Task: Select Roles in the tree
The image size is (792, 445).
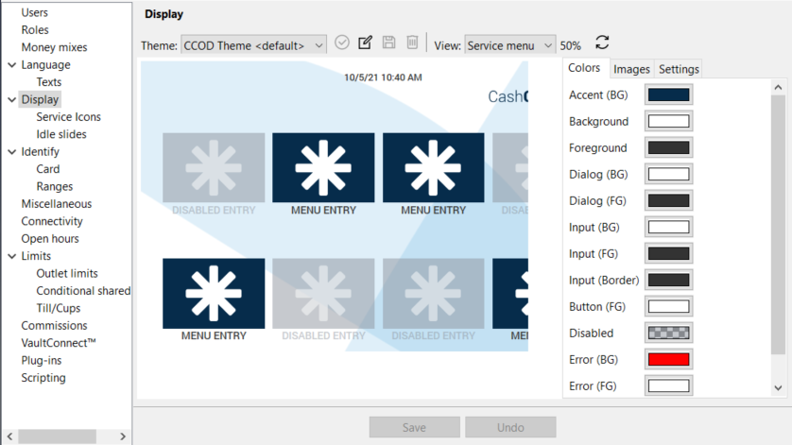Action: coord(35,30)
